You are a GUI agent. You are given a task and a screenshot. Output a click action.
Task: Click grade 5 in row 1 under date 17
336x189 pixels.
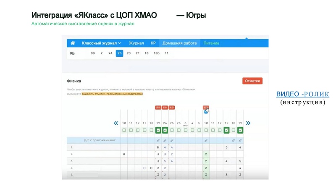pyautogui.click(x=226, y=147)
